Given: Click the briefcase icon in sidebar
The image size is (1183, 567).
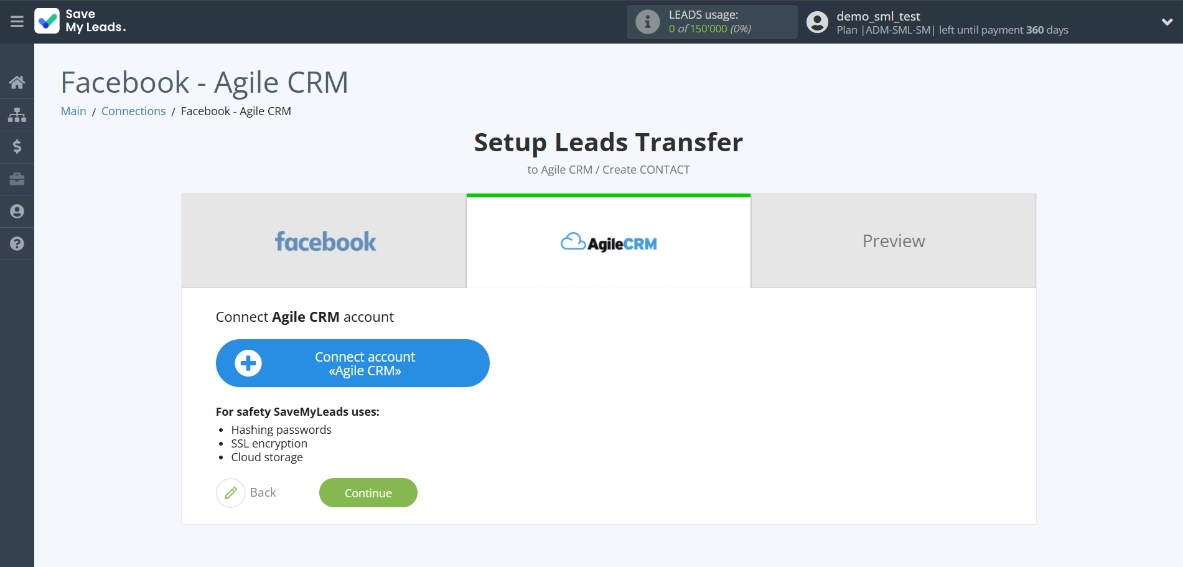Looking at the screenshot, I should tap(17, 179).
